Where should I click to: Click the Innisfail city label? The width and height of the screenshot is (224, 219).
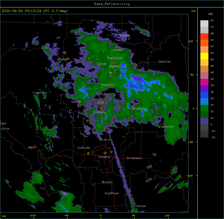[x=108, y=85]
